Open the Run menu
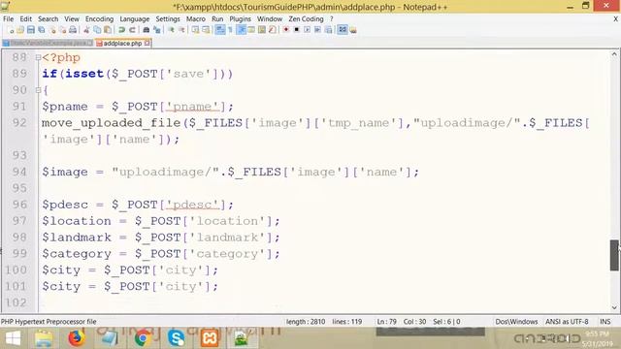The image size is (621, 349). point(217,19)
